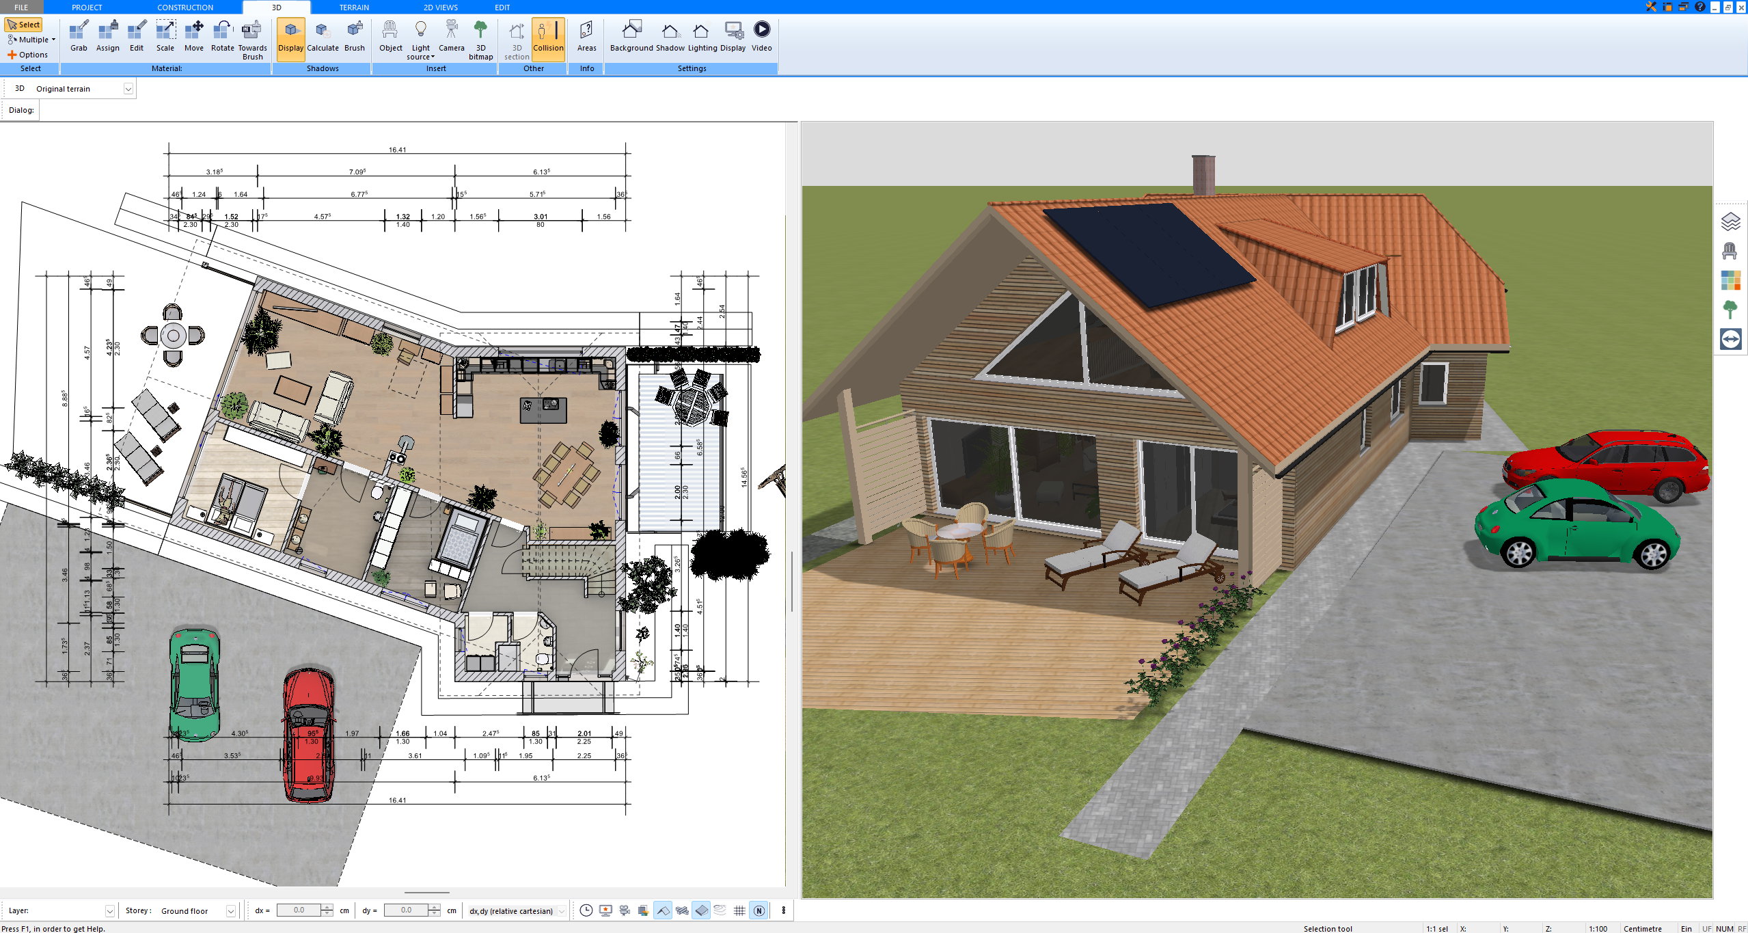Toggle the shadows Display button
Image resolution: width=1748 pixels, height=933 pixels.
290,39
